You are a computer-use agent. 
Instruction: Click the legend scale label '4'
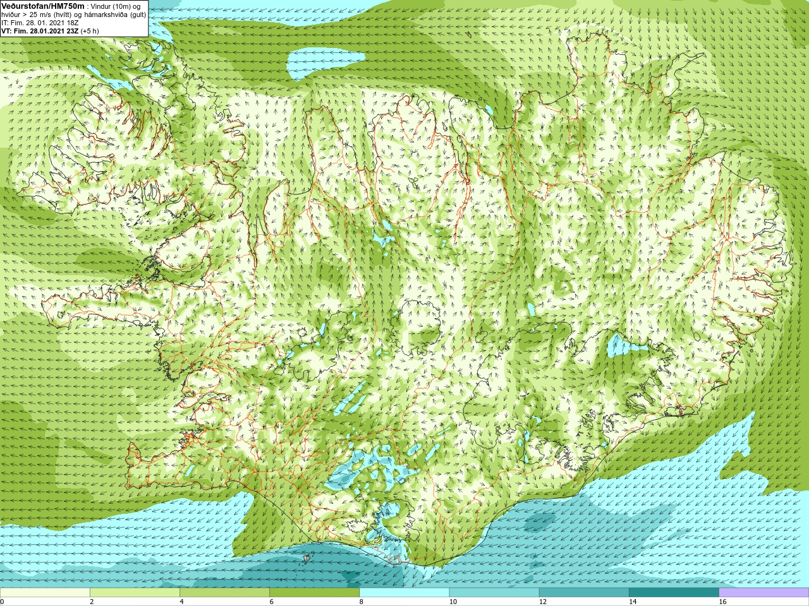click(181, 602)
